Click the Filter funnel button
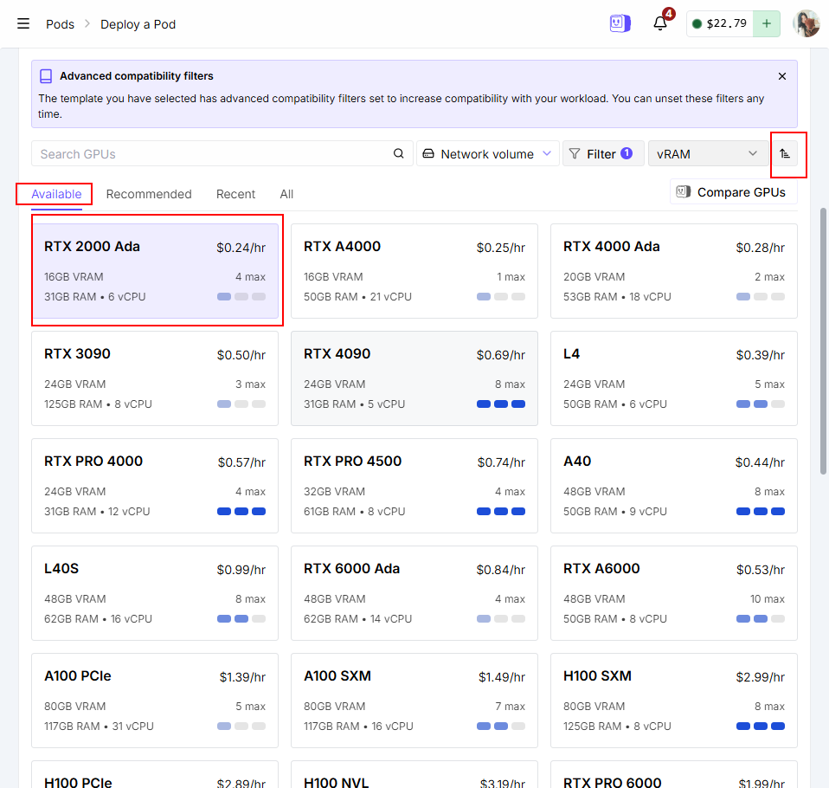Viewport: 829px width, 788px height. (x=603, y=154)
